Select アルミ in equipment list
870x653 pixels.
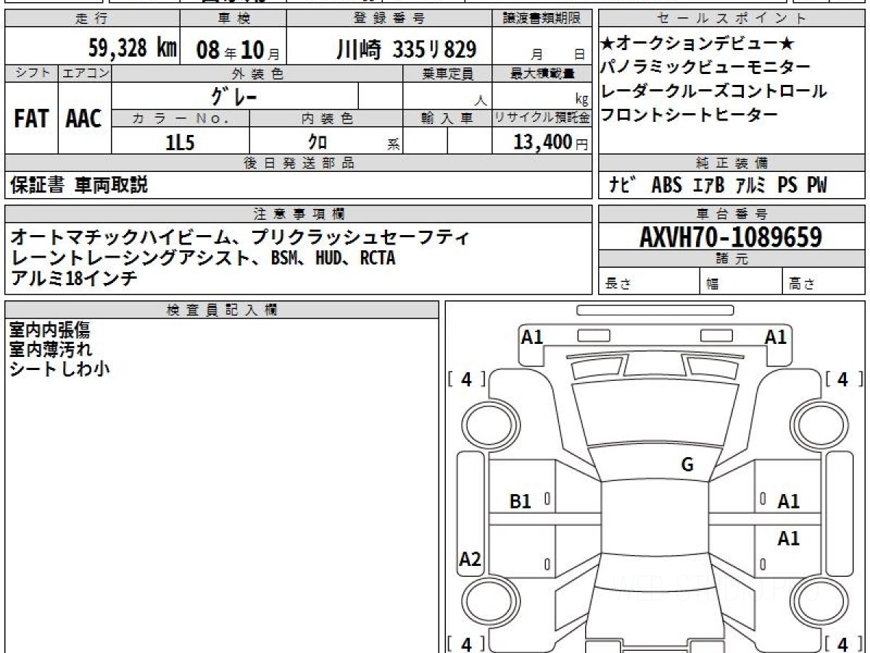[751, 185]
